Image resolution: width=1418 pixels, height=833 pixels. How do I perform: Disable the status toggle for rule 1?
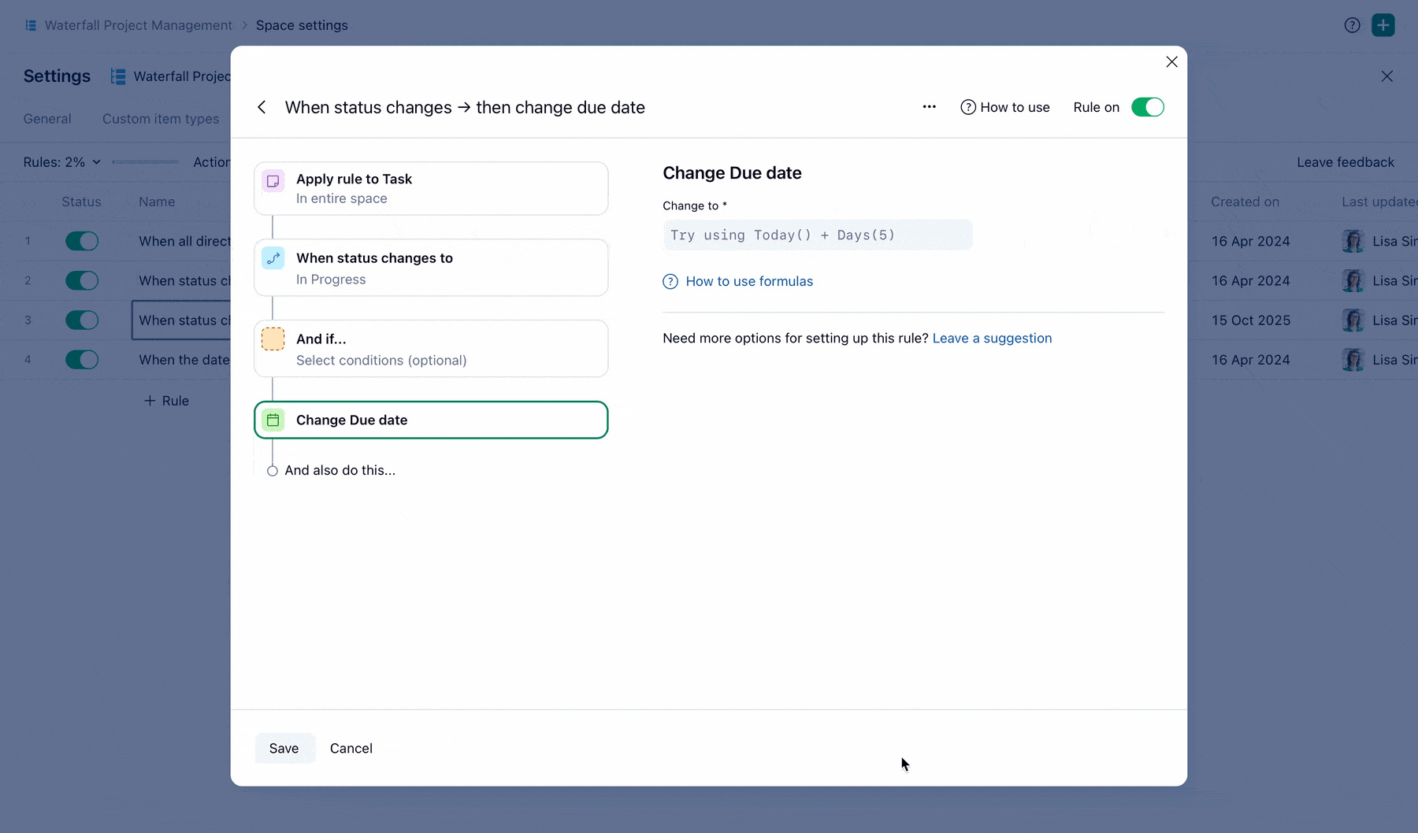(82, 241)
